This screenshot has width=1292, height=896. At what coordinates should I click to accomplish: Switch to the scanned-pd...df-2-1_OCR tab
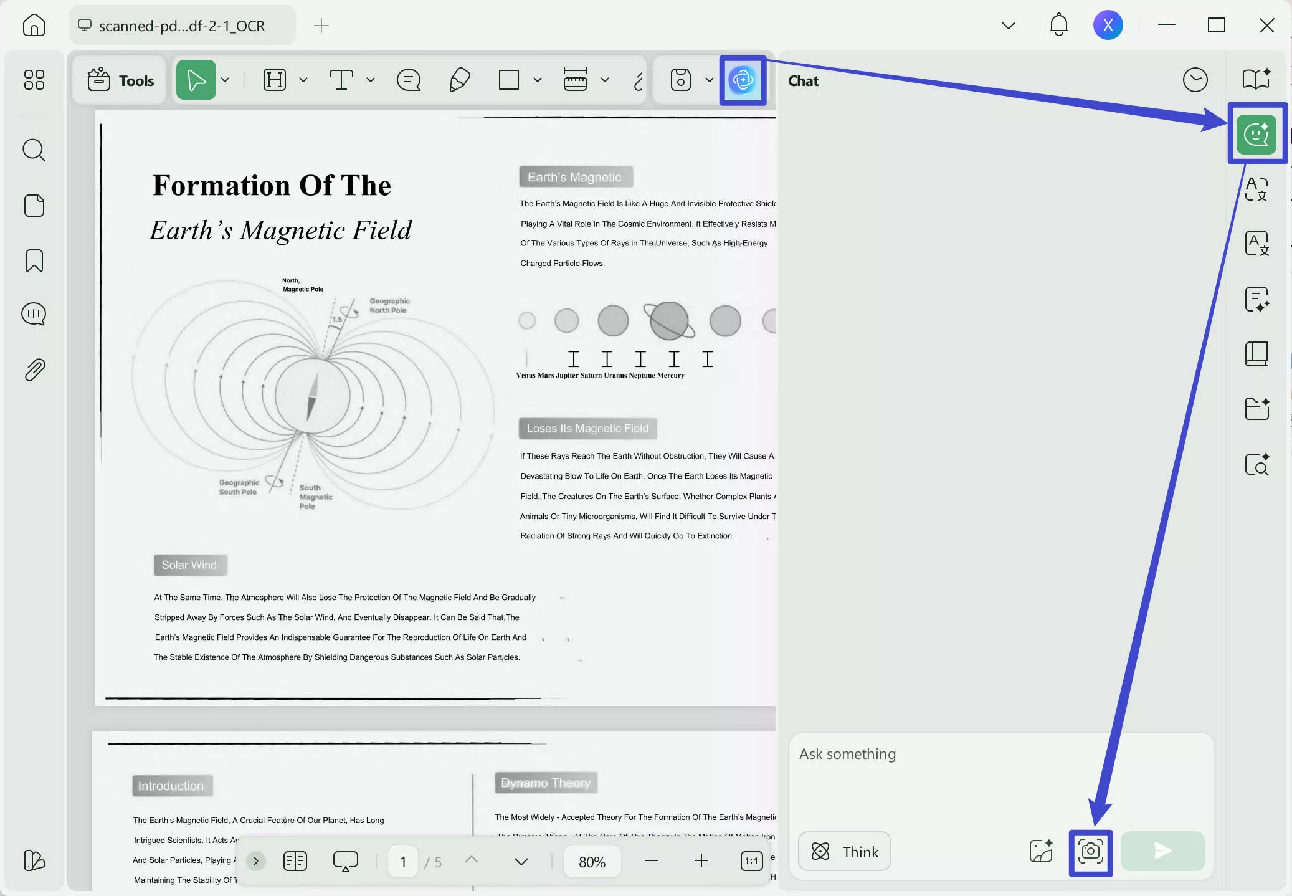181,26
